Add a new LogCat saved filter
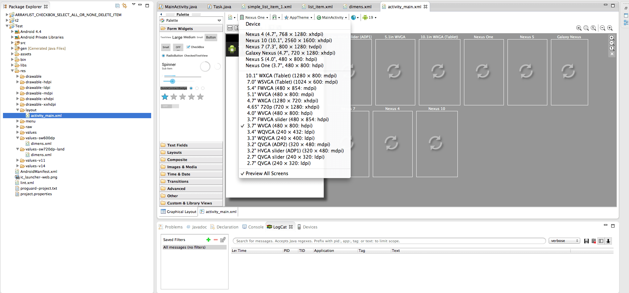Image resolution: width=629 pixels, height=293 pixels. (x=208, y=240)
